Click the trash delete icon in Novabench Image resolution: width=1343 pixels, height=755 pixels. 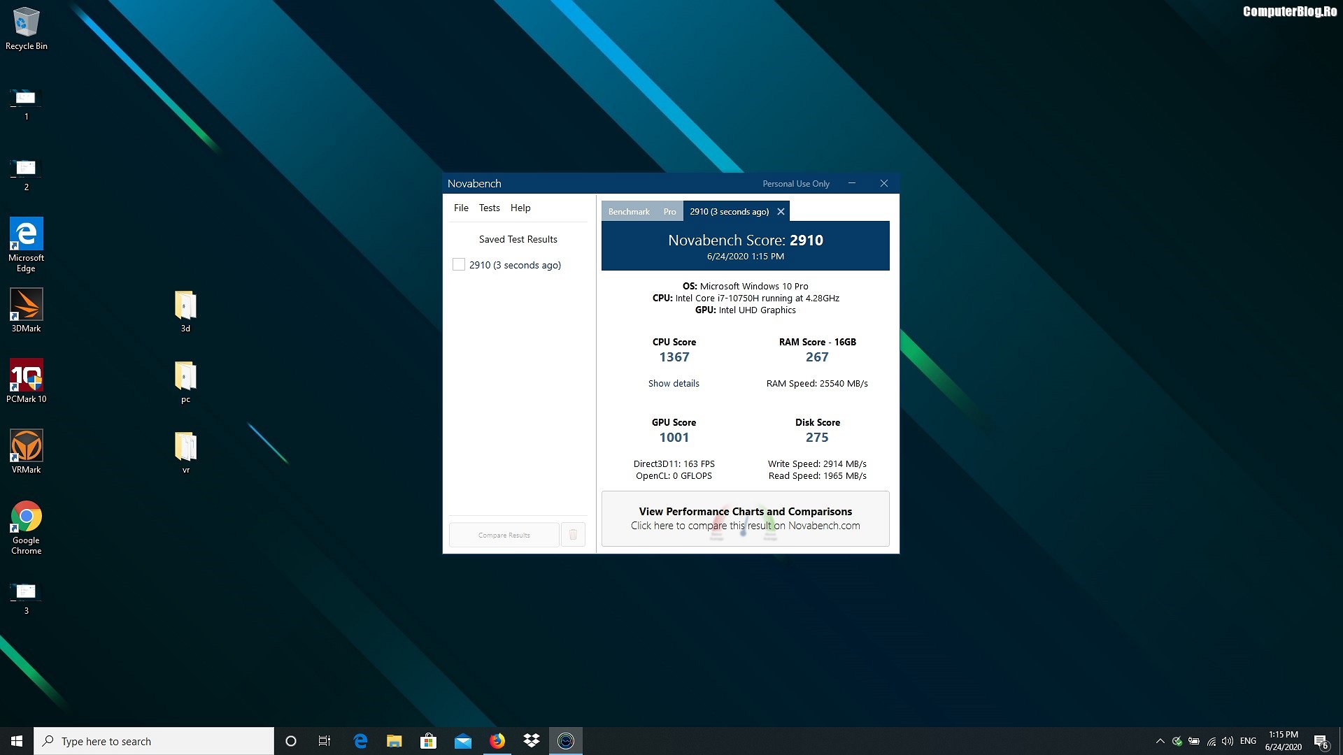[573, 535]
